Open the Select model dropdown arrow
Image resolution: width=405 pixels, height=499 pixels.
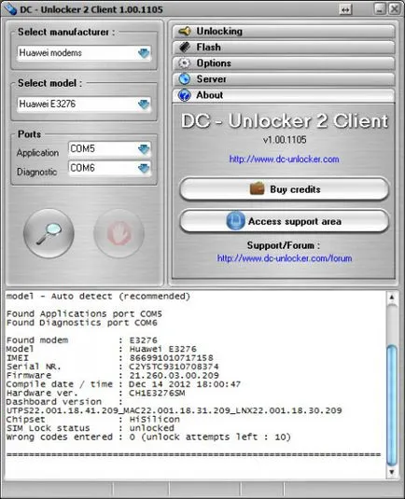tap(144, 104)
